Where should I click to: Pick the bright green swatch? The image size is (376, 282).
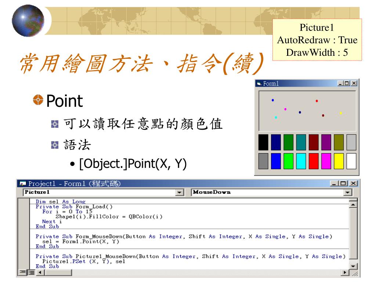point(289,162)
